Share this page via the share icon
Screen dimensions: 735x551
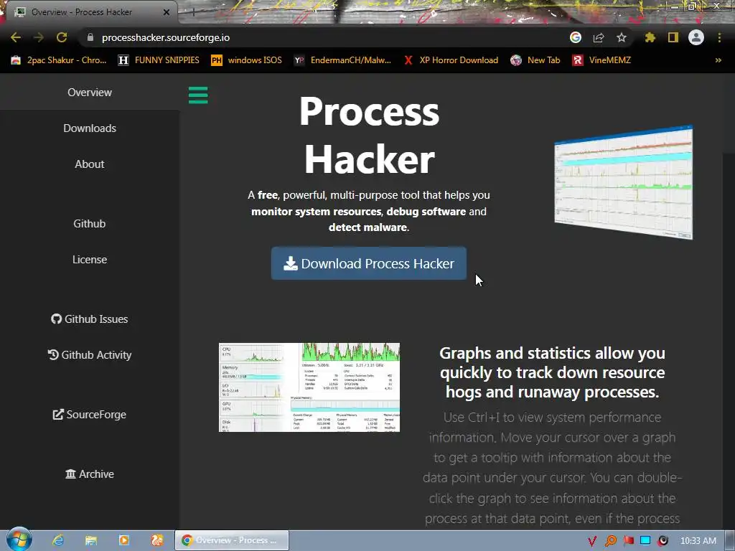(x=599, y=37)
